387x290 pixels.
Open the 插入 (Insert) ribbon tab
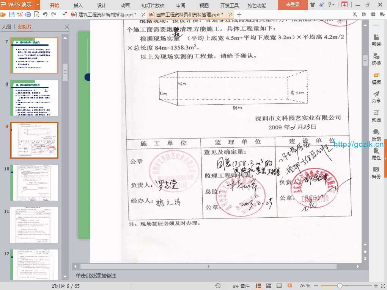point(78,5)
